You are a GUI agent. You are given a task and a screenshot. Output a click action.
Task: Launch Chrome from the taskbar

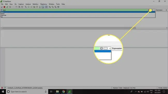tap(63, 91)
